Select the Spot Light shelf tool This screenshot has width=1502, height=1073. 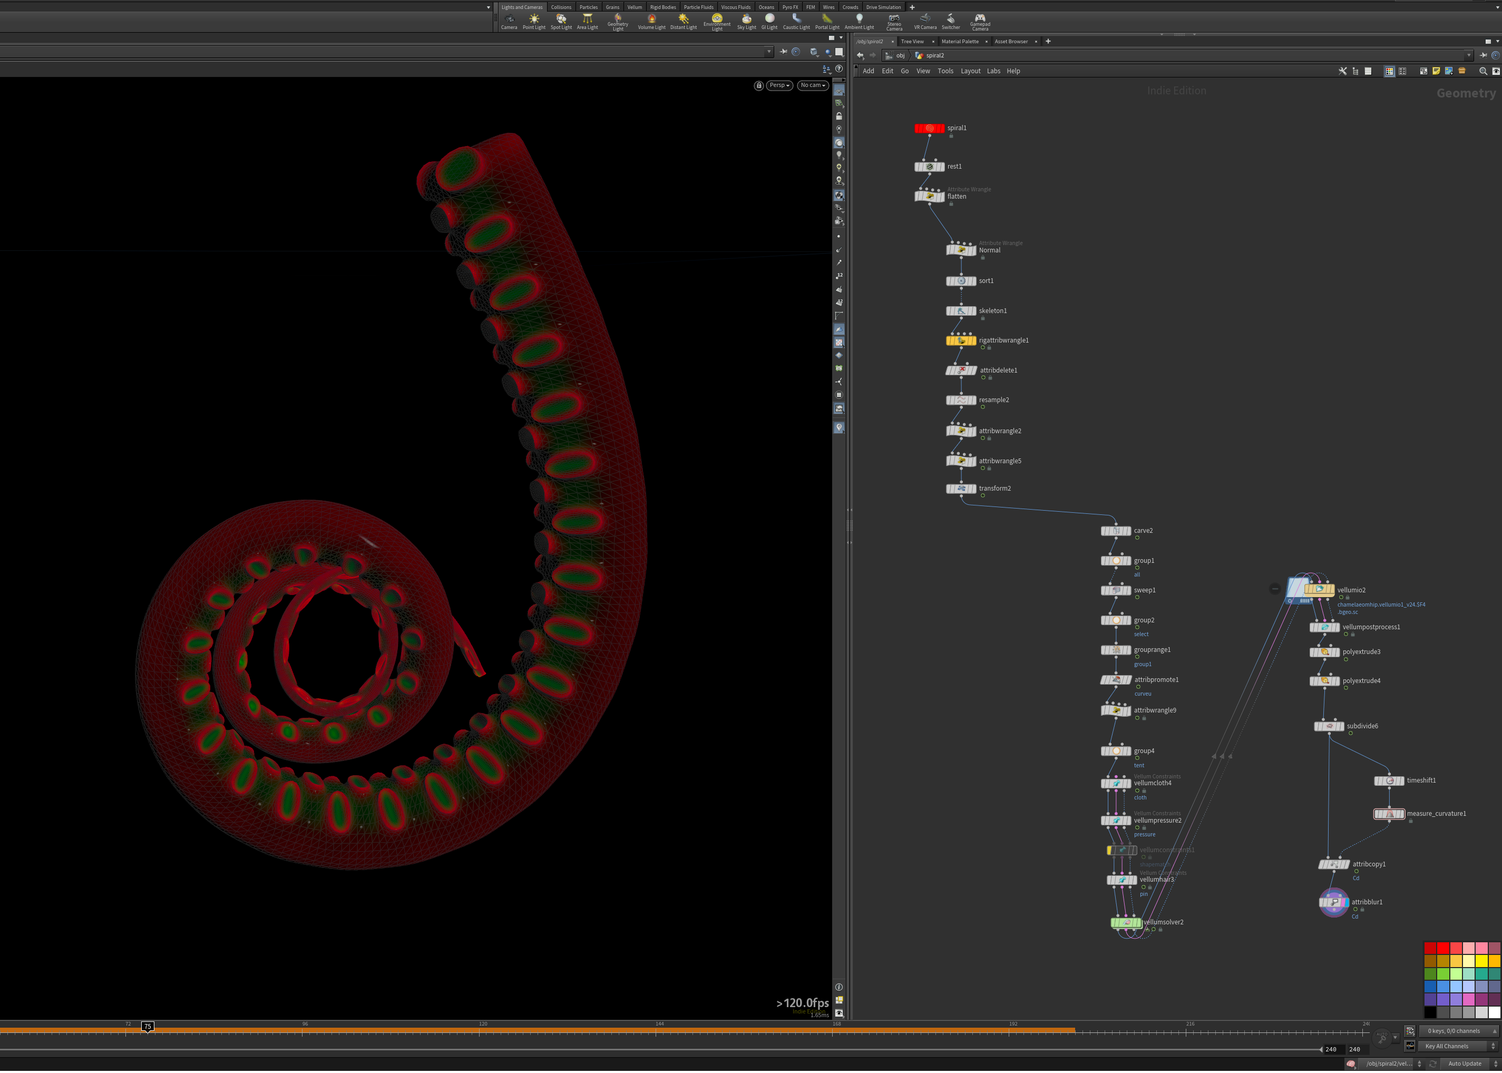tap(561, 22)
